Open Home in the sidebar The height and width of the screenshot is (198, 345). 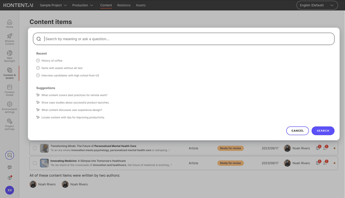9,24
